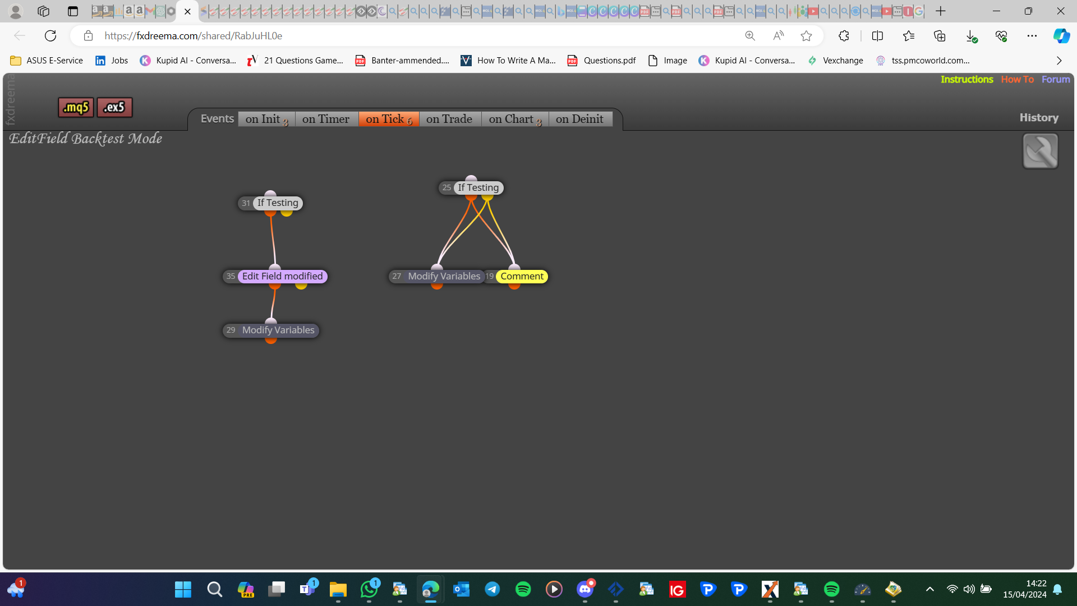Switch to the on Init tab

pyautogui.click(x=266, y=119)
